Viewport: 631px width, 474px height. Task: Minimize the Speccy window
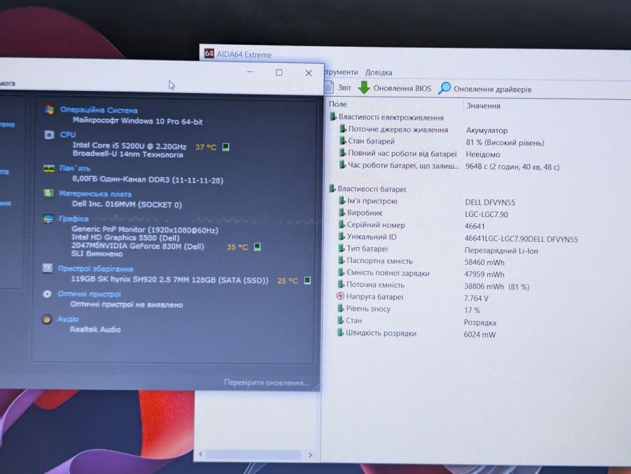coord(250,72)
